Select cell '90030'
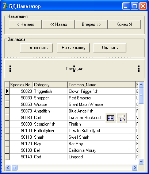Image resolution: width=149 pixels, height=174 pixels. [21, 98]
